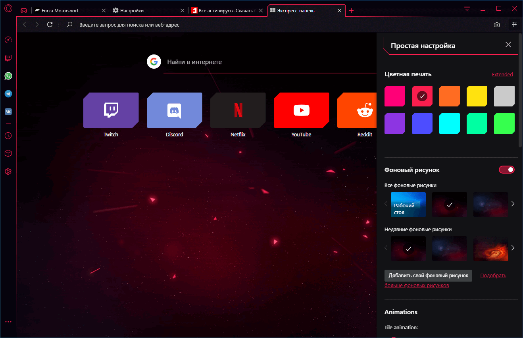
Task: Click the Easy Setup panel scrollbar
Action: click(520, 91)
